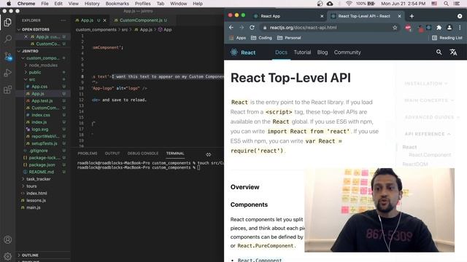Open the Bookmarks menu in menu bar

117,4
